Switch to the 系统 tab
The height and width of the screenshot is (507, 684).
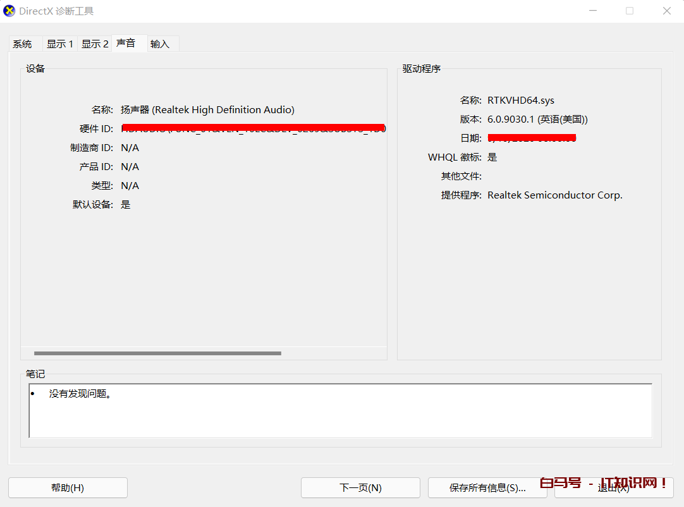pos(23,44)
